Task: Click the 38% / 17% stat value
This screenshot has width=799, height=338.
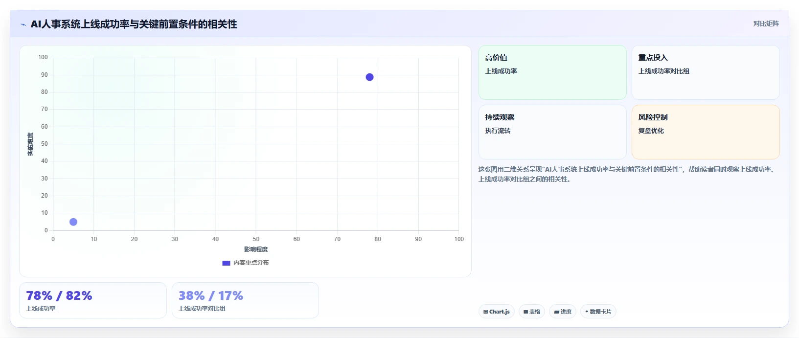Action: click(211, 296)
